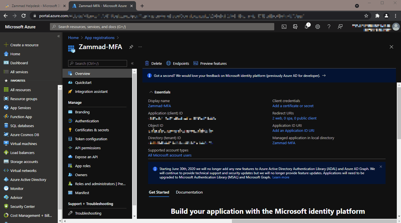Open Preview features

tap(210, 63)
